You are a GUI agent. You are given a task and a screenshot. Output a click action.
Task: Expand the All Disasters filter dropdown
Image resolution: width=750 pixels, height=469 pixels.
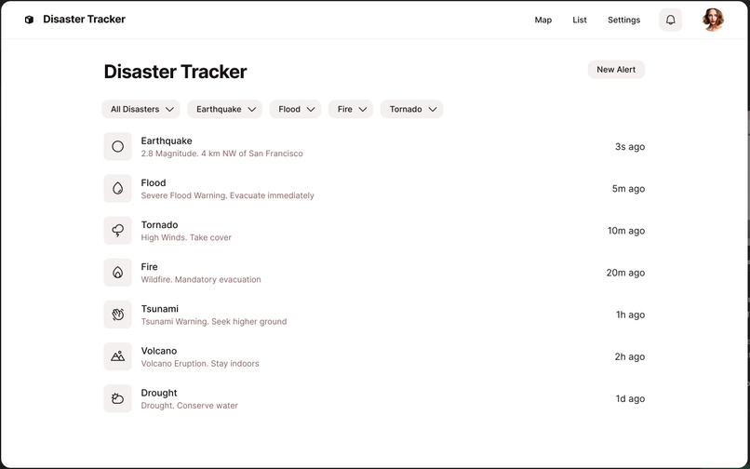[x=141, y=109]
